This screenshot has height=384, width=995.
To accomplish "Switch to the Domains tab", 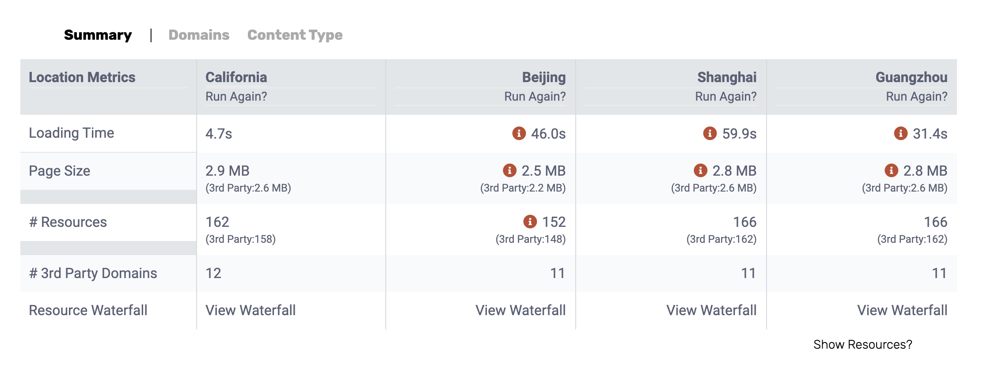I will pyautogui.click(x=199, y=35).
